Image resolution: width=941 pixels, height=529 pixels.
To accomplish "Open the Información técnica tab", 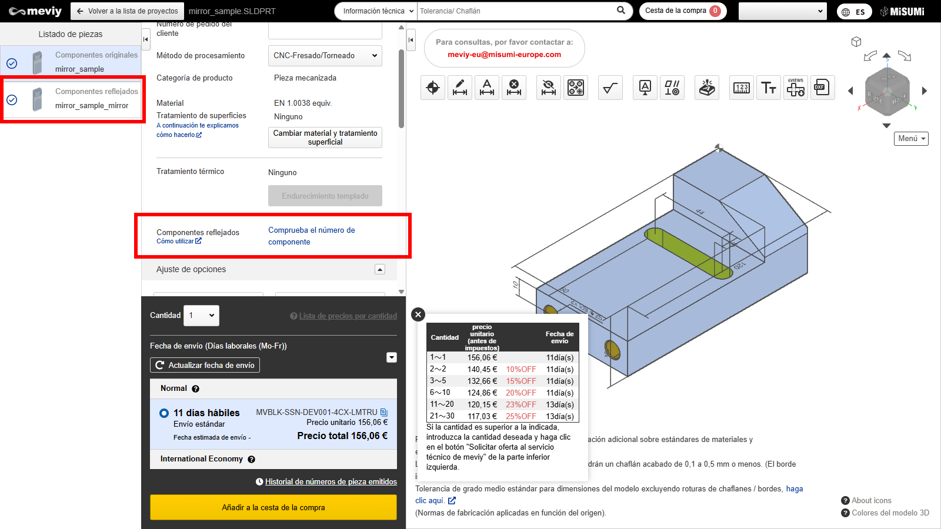I will tap(375, 11).
